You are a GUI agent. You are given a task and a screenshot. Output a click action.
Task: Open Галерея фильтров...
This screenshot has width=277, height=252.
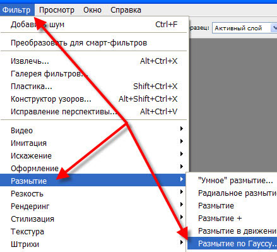93,74
